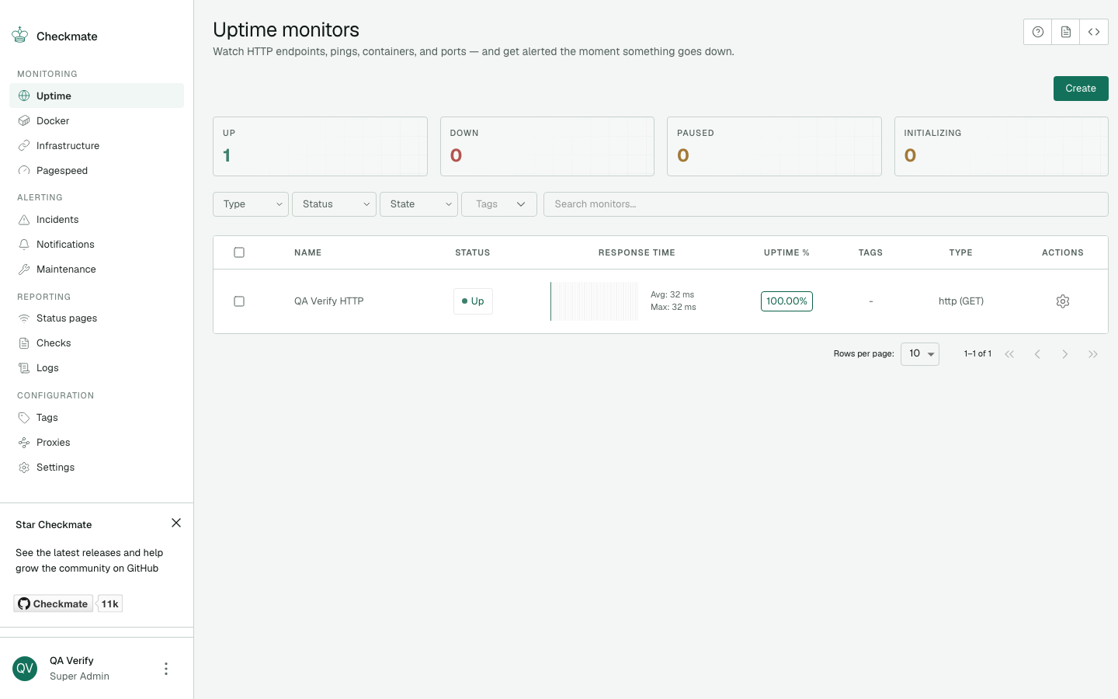Click the QV user avatar
The image size is (1118, 699).
click(25, 669)
